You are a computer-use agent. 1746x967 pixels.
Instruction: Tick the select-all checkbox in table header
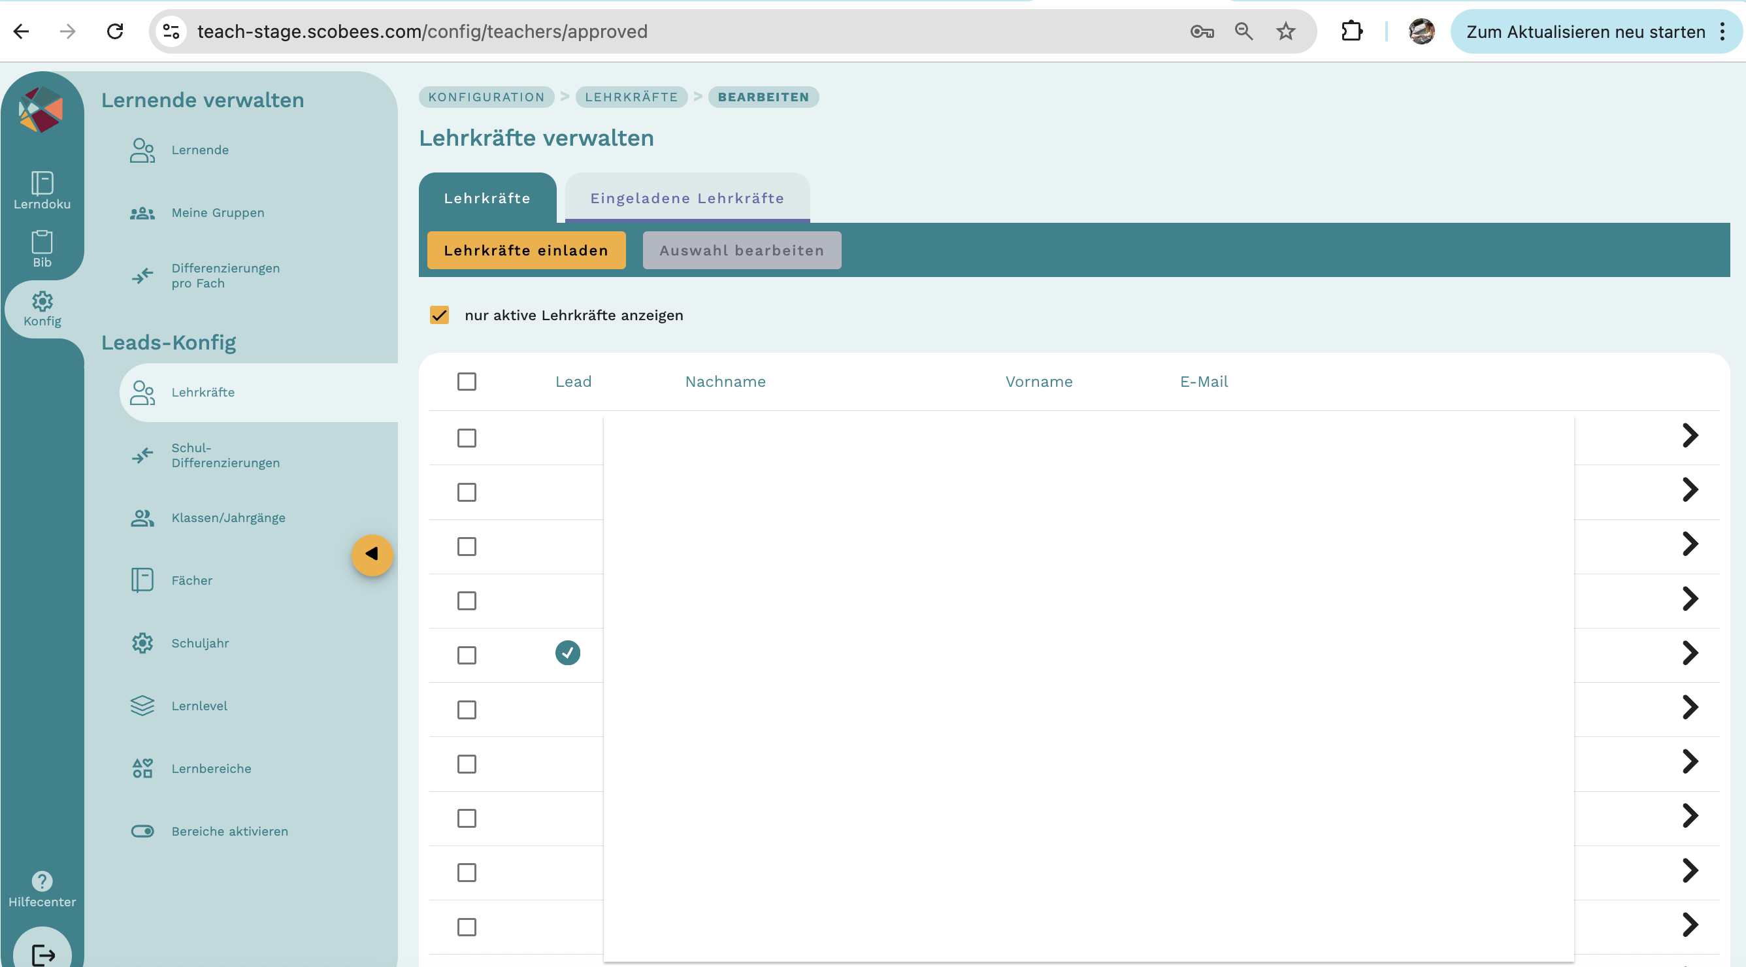click(x=467, y=382)
